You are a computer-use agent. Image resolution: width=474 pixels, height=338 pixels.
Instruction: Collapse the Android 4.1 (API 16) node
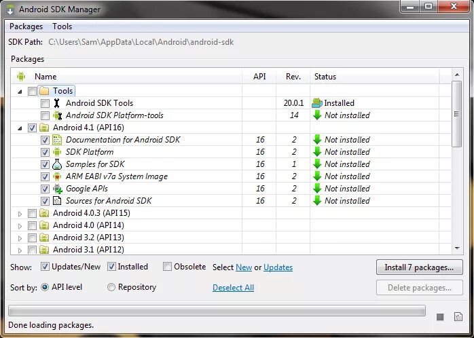pyautogui.click(x=20, y=128)
